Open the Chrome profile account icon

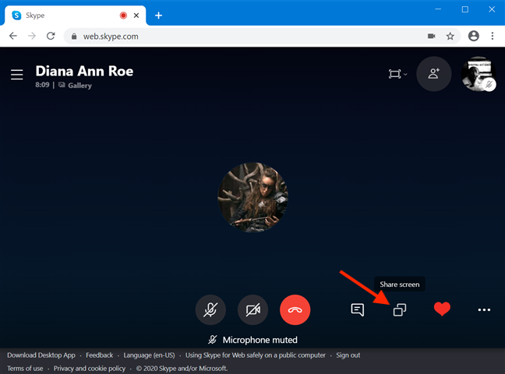(x=474, y=36)
